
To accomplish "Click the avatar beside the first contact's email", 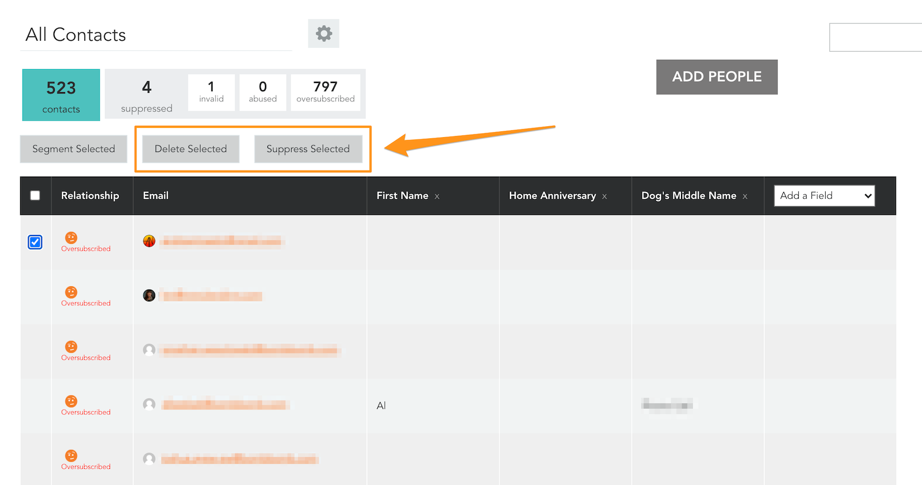I will (149, 241).
